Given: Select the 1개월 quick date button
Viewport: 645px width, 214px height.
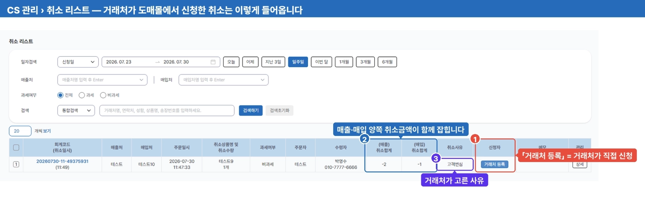Looking at the screenshot, I should click(344, 62).
